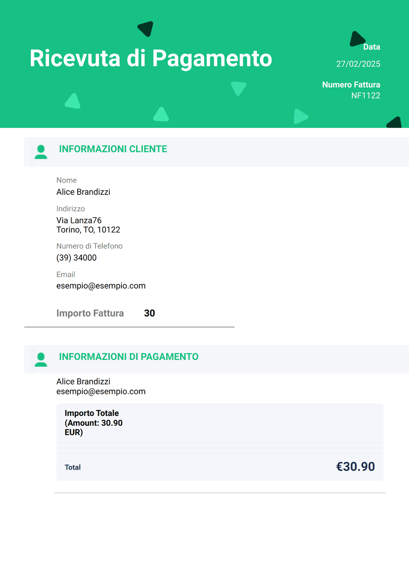The image size is (409, 579).
Task: Click the light triangle below Ricevuta
Action: click(x=72, y=101)
